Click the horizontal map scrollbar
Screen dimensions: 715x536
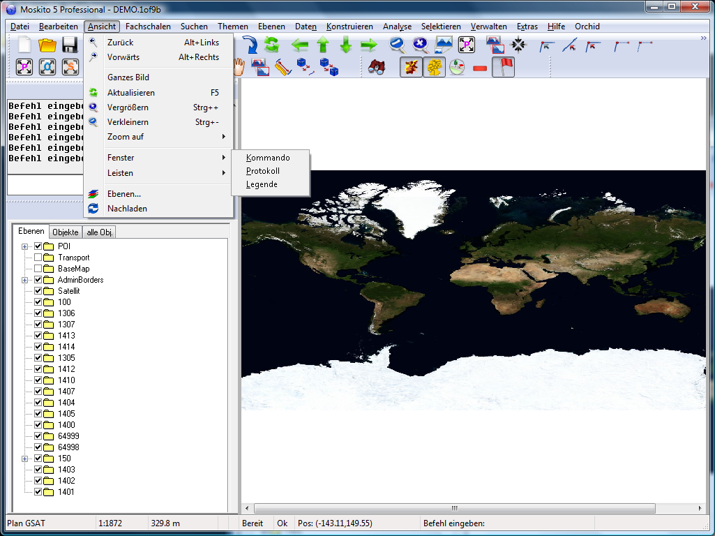pyautogui.click(x=453, y=508)
